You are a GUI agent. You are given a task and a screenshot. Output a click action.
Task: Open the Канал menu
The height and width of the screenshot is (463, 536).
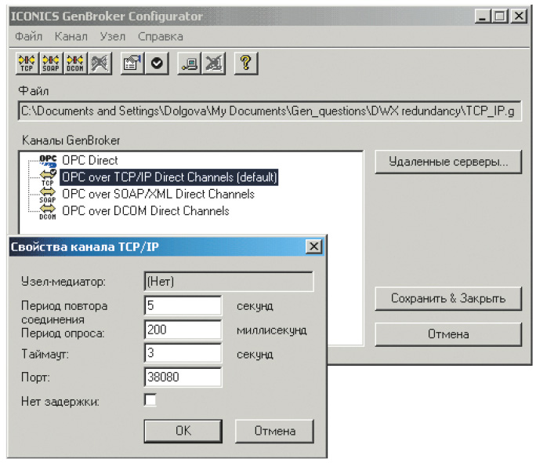(x=71, y=36)
